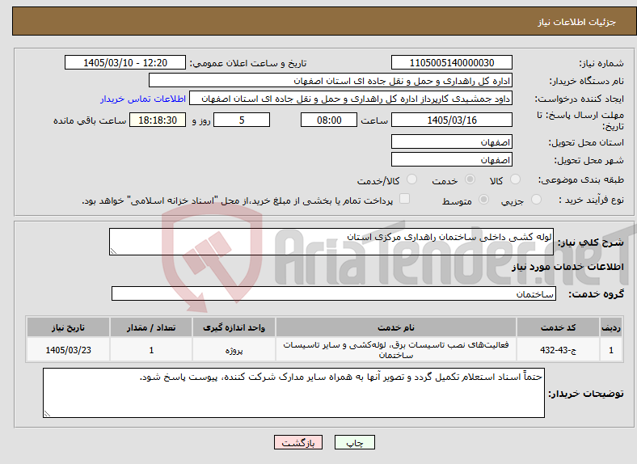Click the deadline hour field 08:00

pyautogui.click(x=329, y=120)
